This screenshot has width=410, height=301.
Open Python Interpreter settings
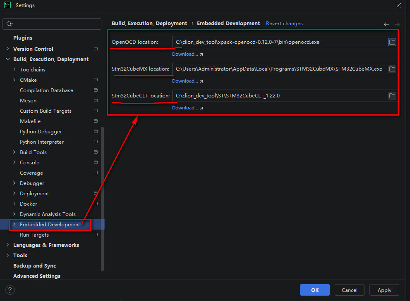point(42,142)
